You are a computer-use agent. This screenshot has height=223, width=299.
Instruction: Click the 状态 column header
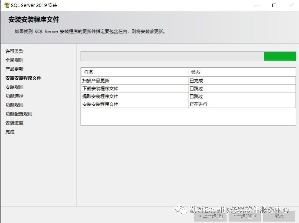tap(242, 72)
